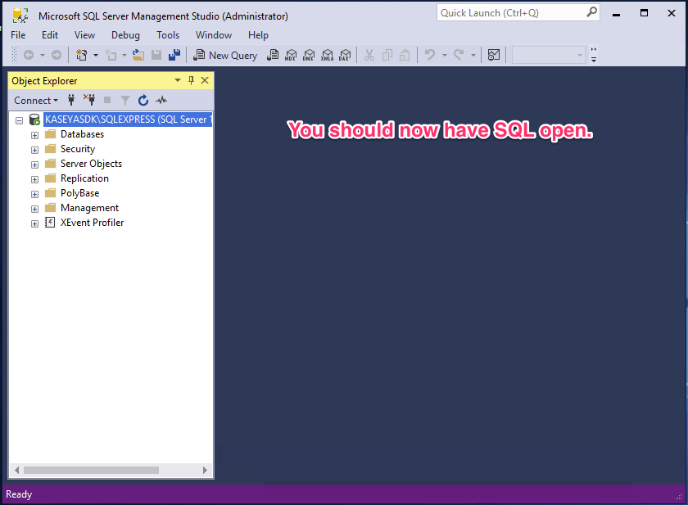Open the Debug menu
Image resolution: width=688 pixels, height=505 pixels.
pyautogui.click(x=125, y=35)
